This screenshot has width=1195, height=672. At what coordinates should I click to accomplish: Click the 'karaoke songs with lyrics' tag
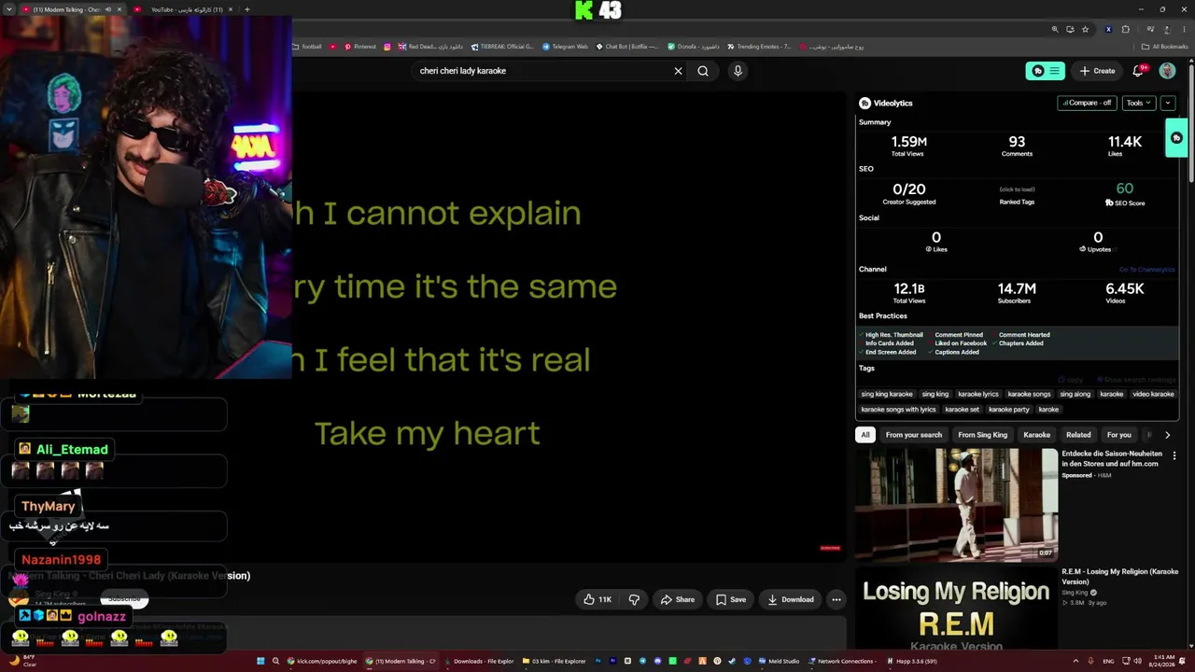coord(898,409)
